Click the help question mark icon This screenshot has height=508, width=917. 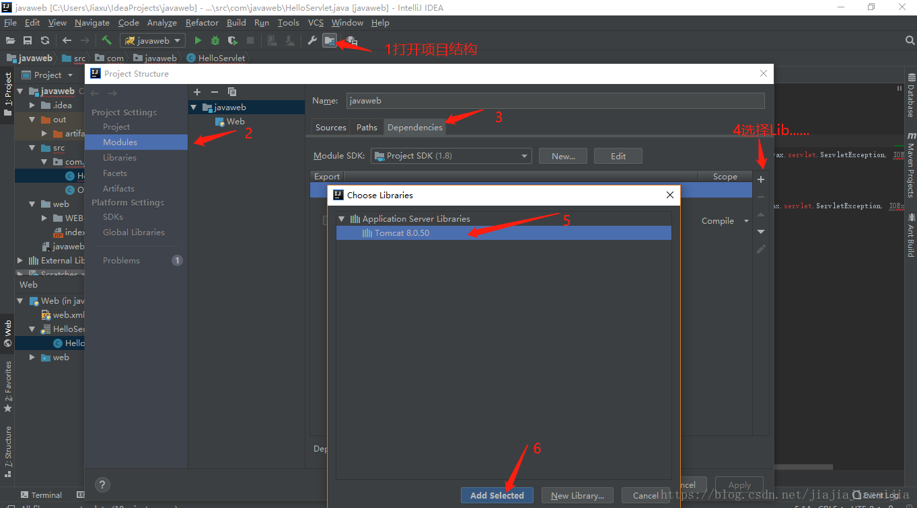click(x=102, y=484)
